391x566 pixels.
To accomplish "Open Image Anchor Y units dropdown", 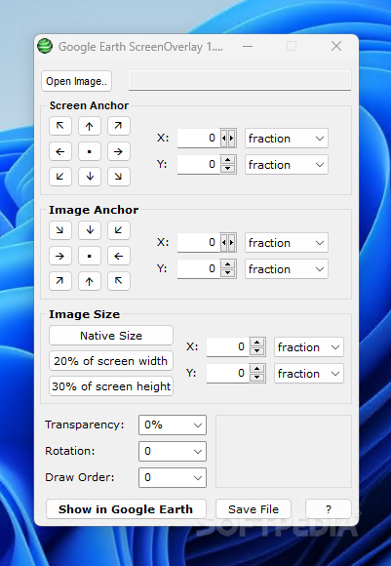I will 287,269.
